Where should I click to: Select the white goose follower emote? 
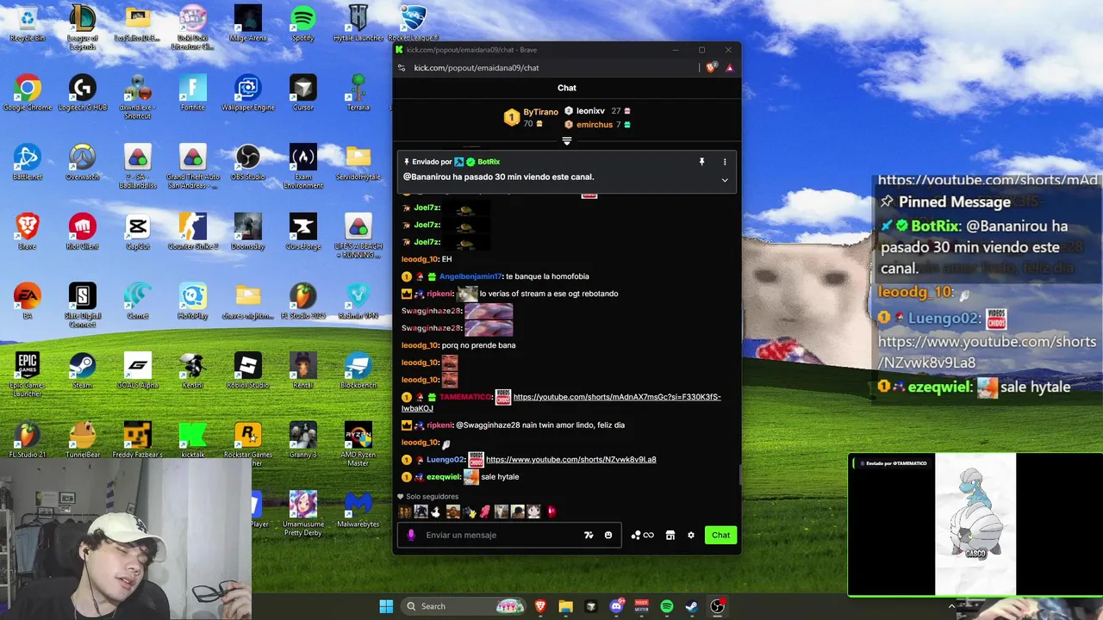pos(436,512)
